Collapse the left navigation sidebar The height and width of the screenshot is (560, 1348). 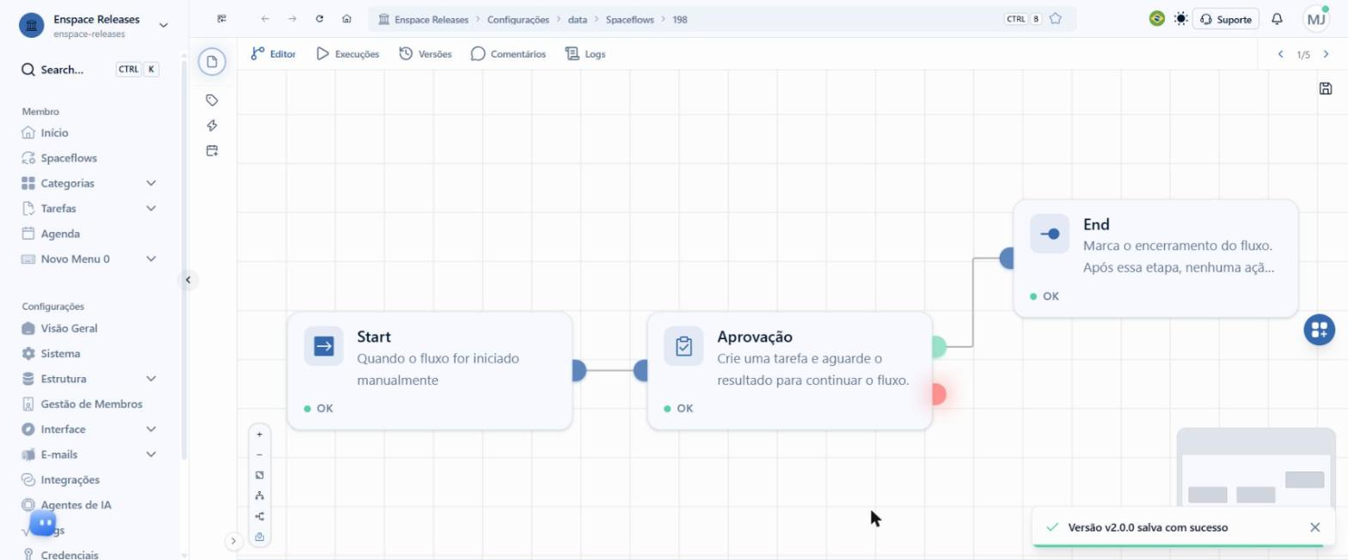pos(187,279)
